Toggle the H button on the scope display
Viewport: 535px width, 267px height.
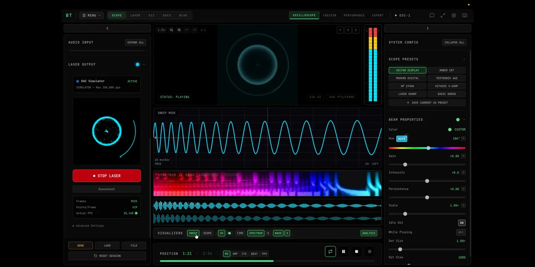(348, 30)
